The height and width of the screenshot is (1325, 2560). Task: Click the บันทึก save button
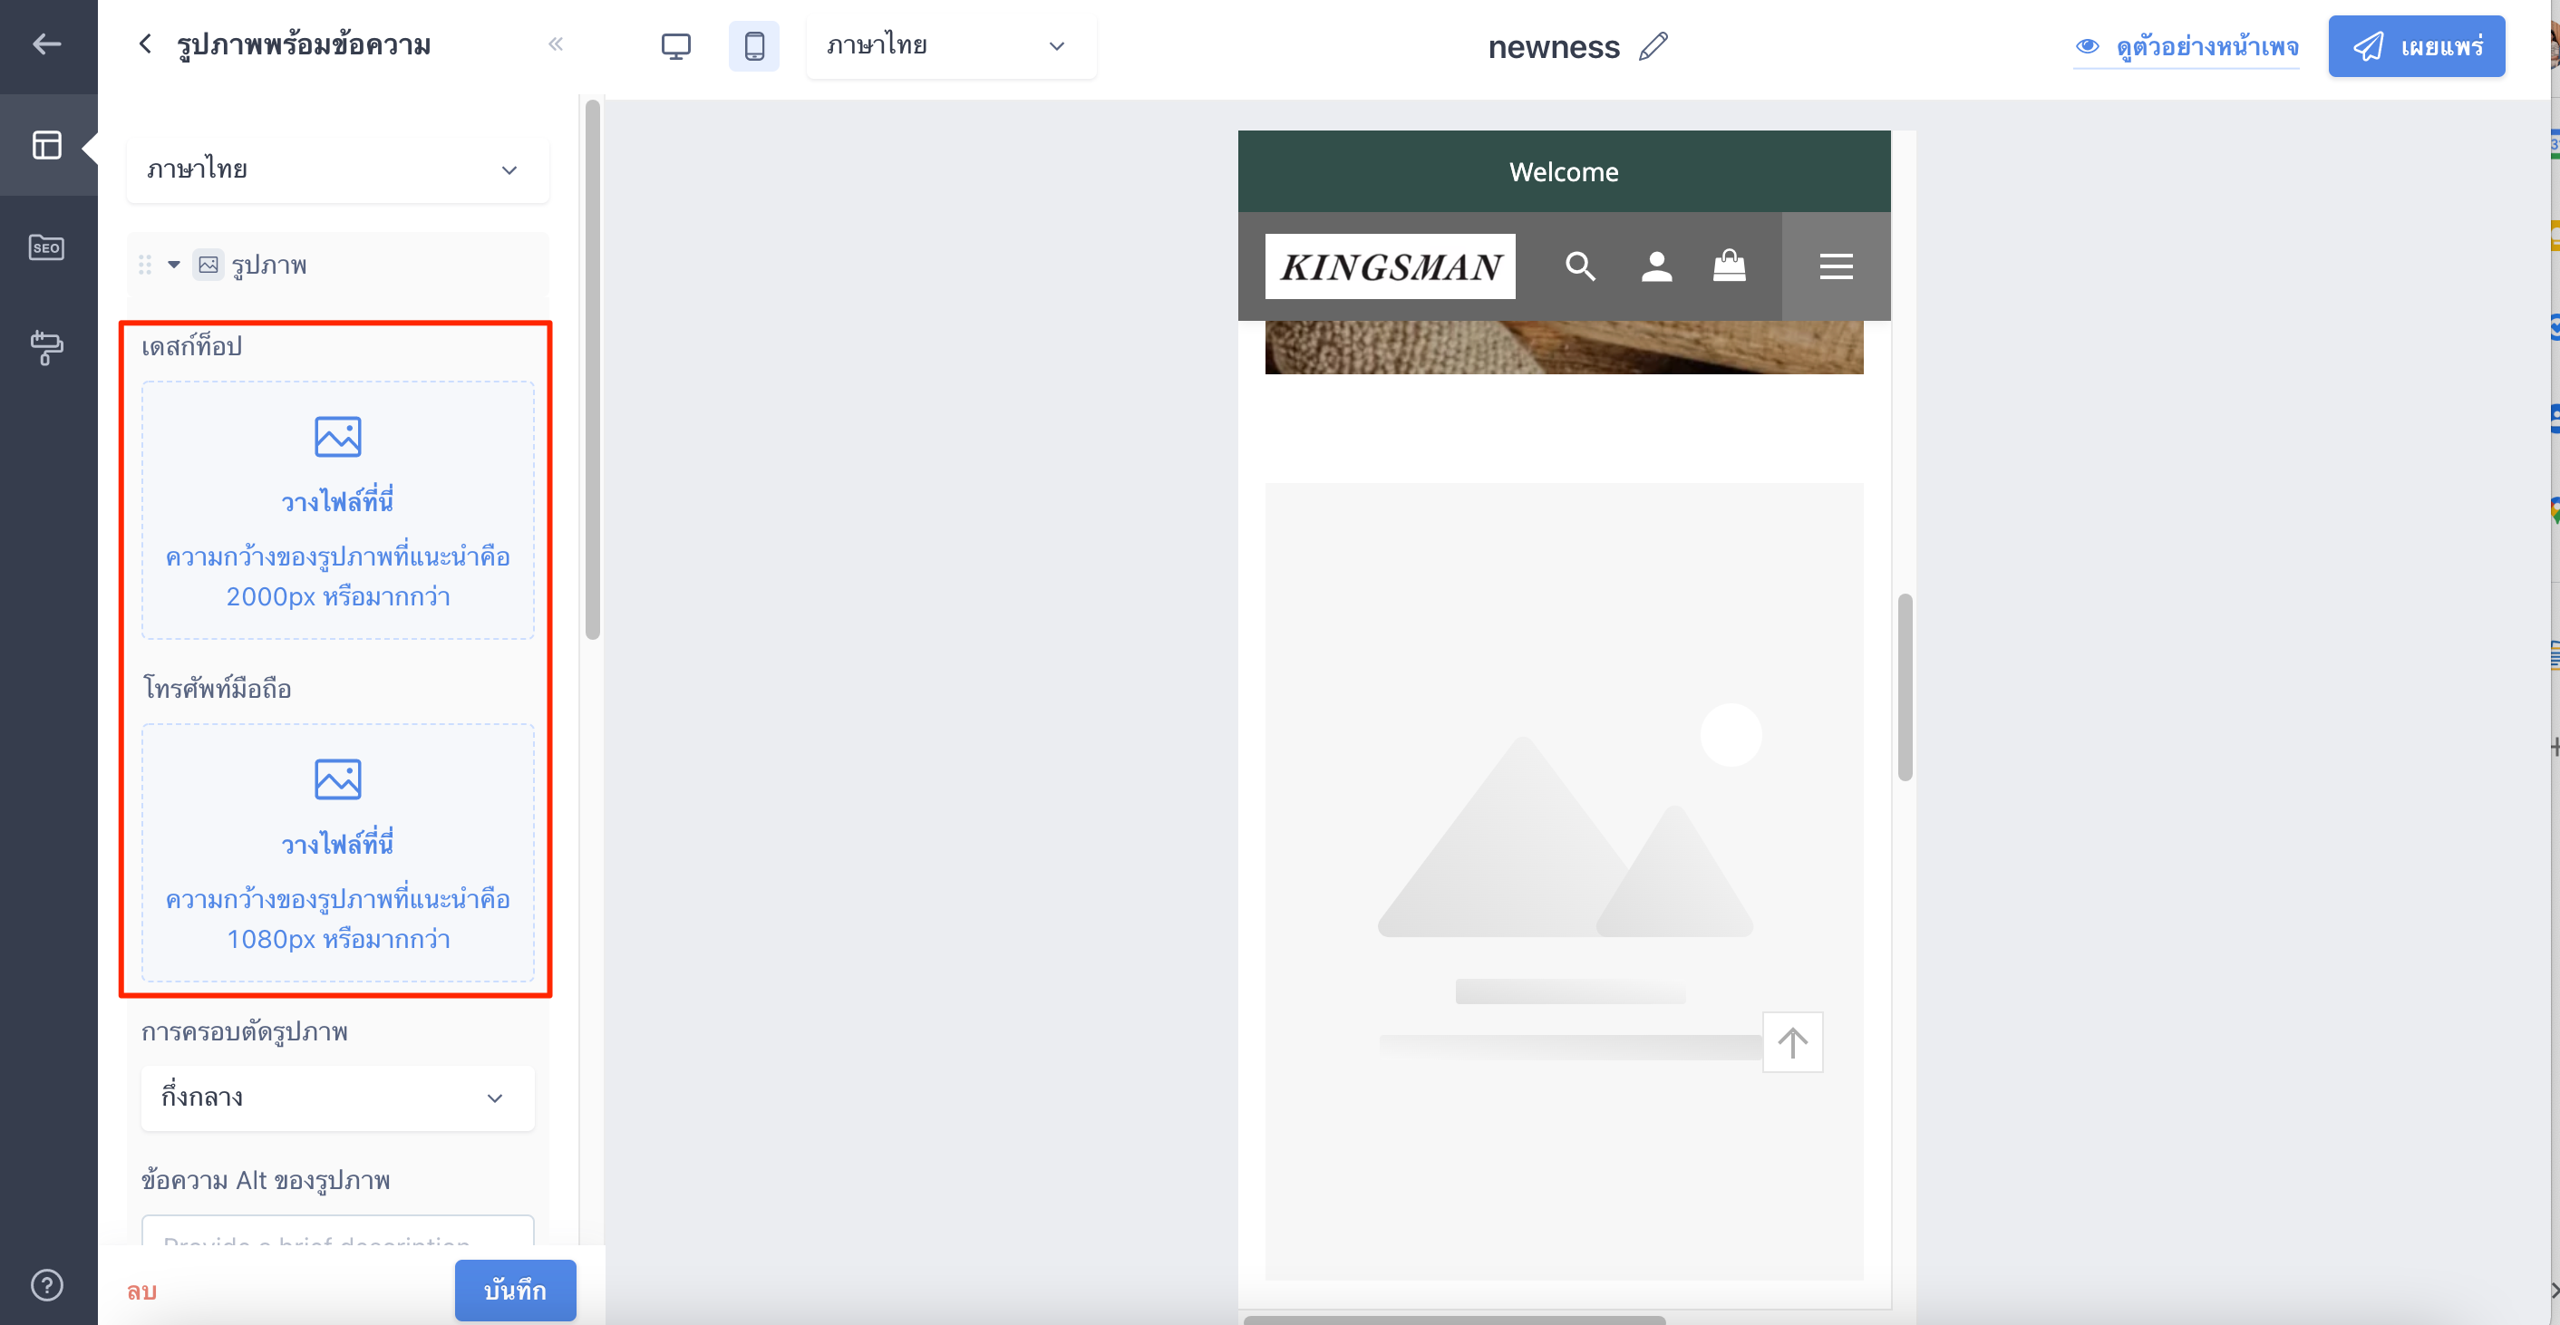click(x=515, y=1290)
